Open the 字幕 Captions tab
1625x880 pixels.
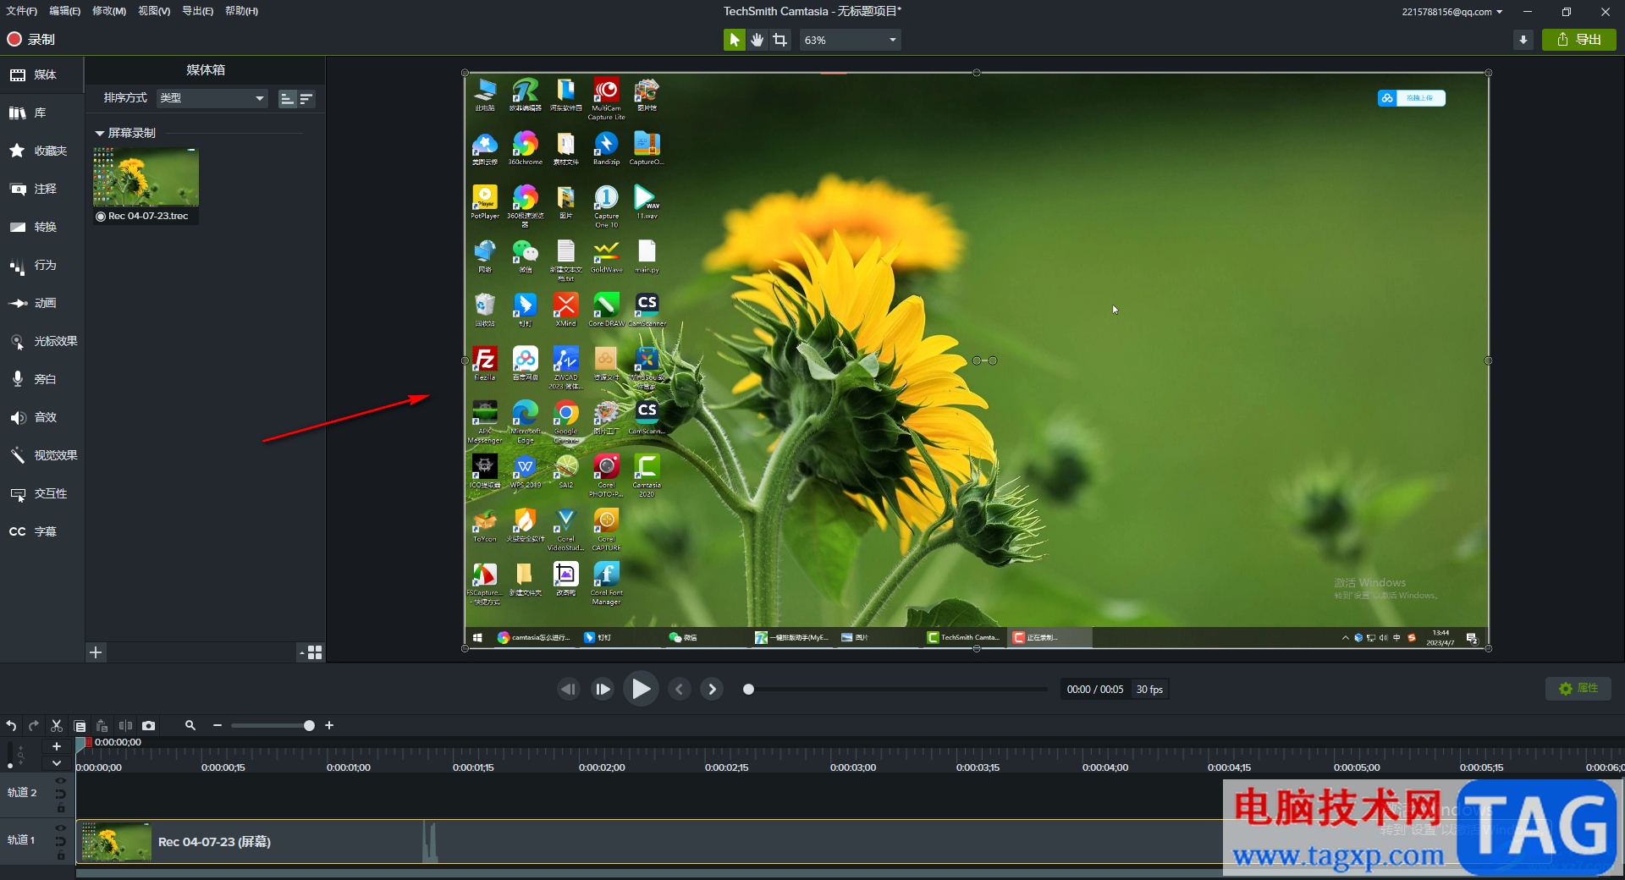point(41,531)
